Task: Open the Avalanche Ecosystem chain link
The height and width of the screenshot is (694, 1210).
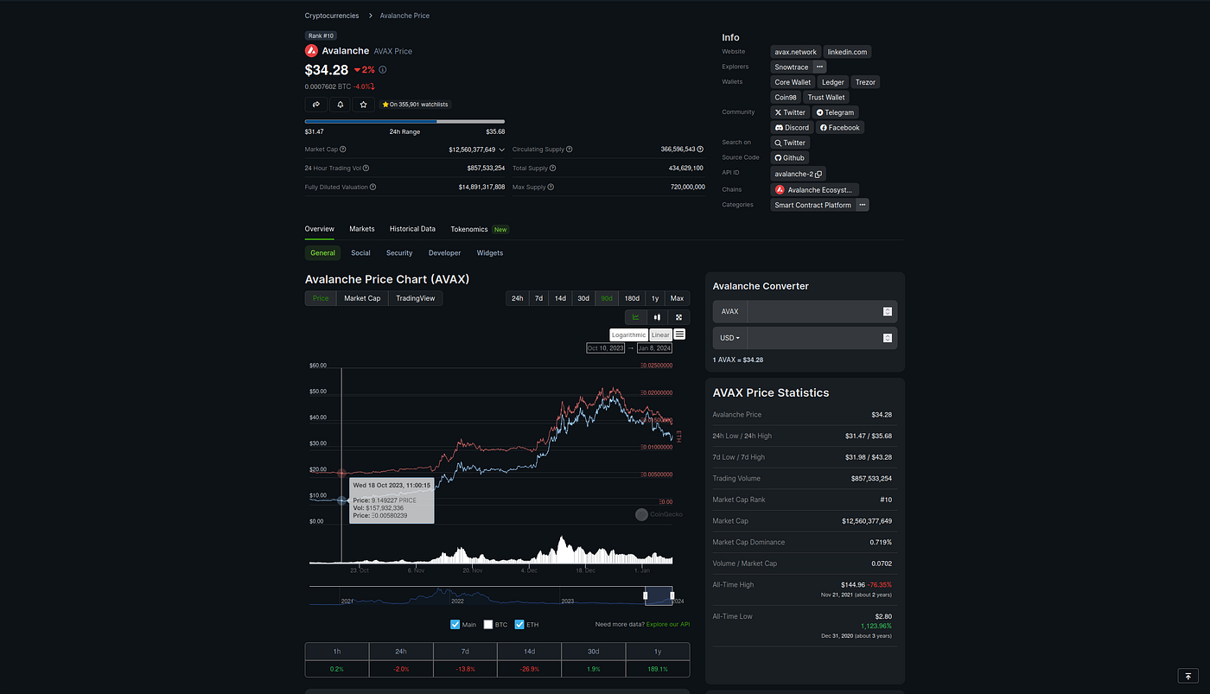Action: click(814, 190)
